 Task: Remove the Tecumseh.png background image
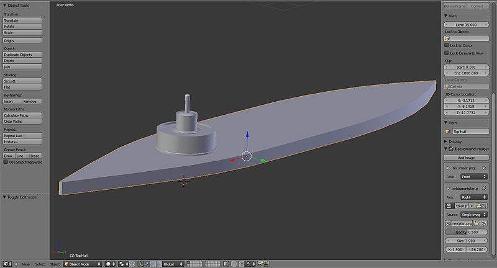(484, 167)
